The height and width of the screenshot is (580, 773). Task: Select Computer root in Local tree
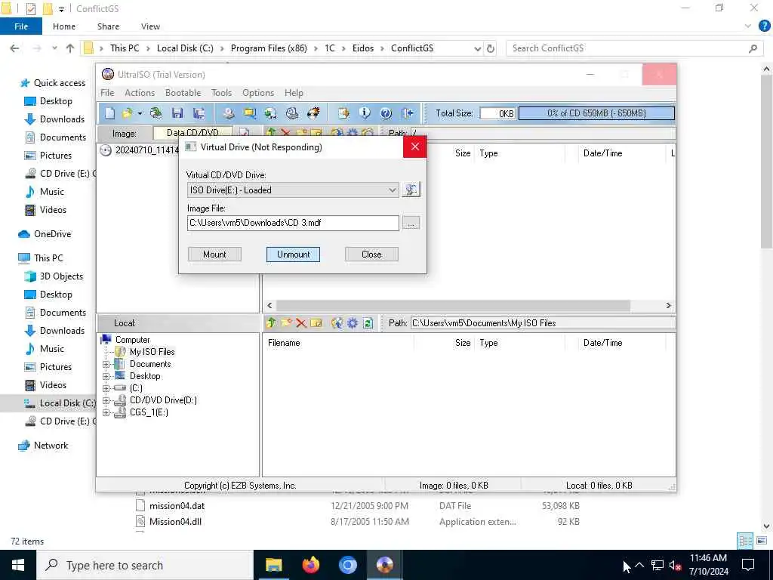pos(132,340)
